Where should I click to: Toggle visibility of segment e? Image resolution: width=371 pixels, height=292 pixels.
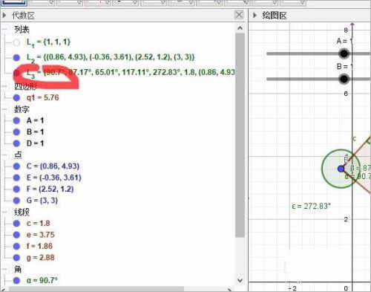coord(16,235)
